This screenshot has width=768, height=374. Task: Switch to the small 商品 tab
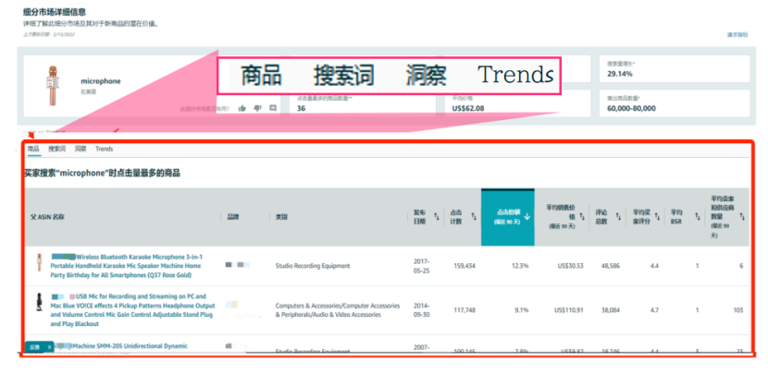coord(33,149)
